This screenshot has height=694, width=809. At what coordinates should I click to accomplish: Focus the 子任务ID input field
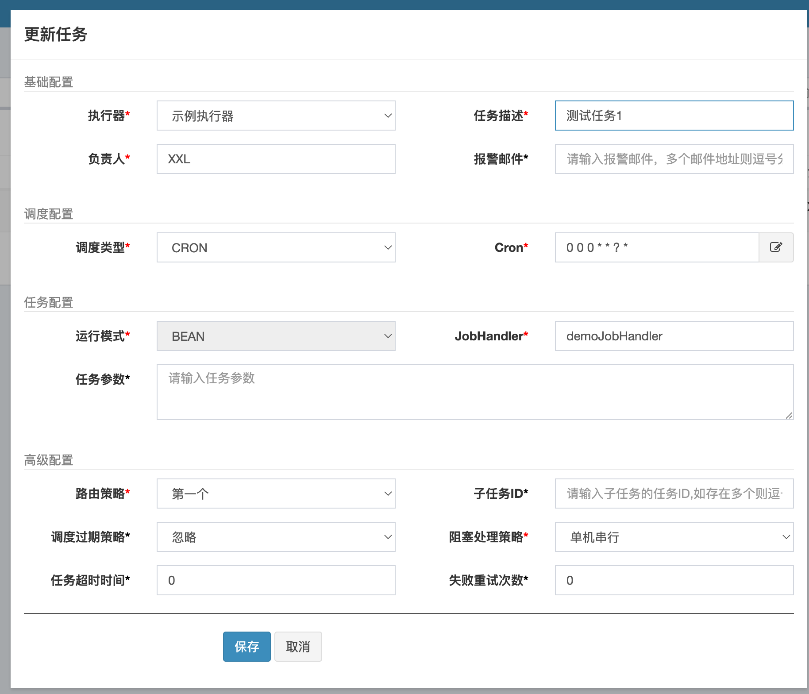tap(674, 494)
